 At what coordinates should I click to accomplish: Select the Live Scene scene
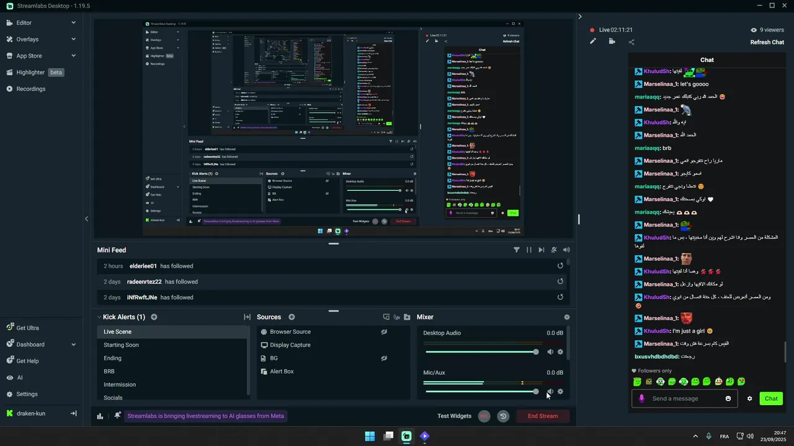172,332
